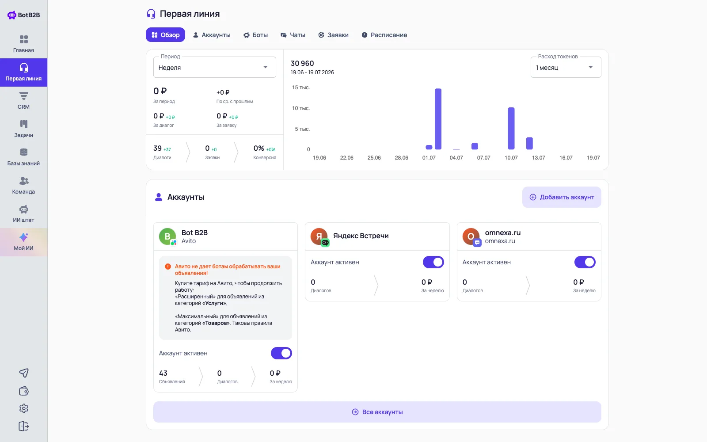Click Добавить аккаунт button
This screenshot has height=442, width=707.
coord(562,197)
